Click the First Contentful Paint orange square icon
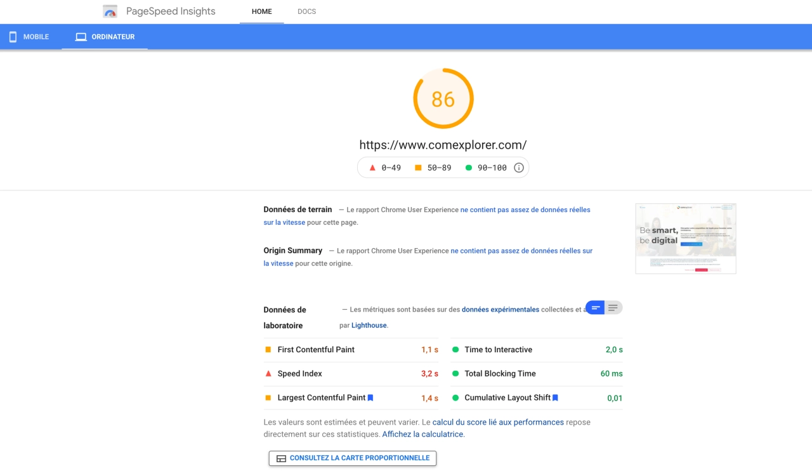Screen dimensions: 812x471 pos(268,350)
